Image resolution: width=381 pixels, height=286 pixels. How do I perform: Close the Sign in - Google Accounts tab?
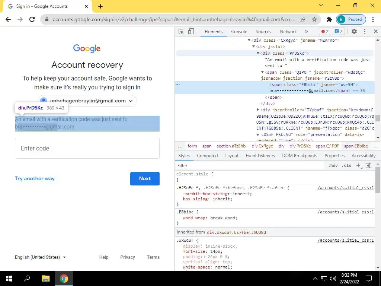click(86, 6)
